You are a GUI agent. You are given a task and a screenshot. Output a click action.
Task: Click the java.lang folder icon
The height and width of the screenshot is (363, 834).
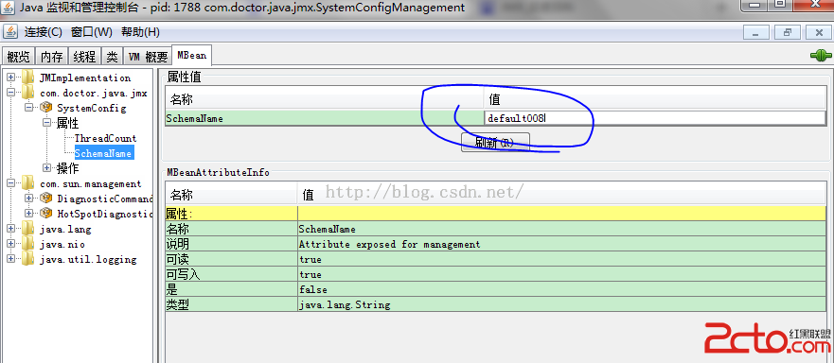pyautogui.click(x=28, y=229)
